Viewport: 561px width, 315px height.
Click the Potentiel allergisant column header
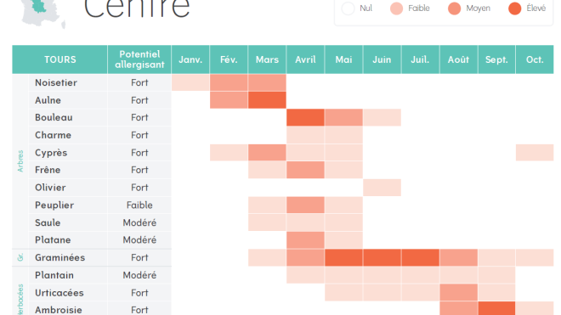139,59
